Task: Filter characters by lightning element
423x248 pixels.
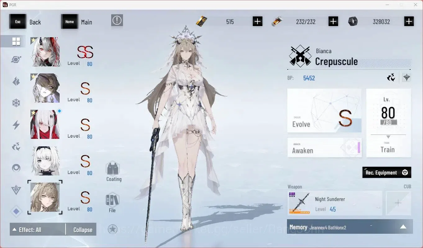Action: pyautogui.click(x=16, y=125)
